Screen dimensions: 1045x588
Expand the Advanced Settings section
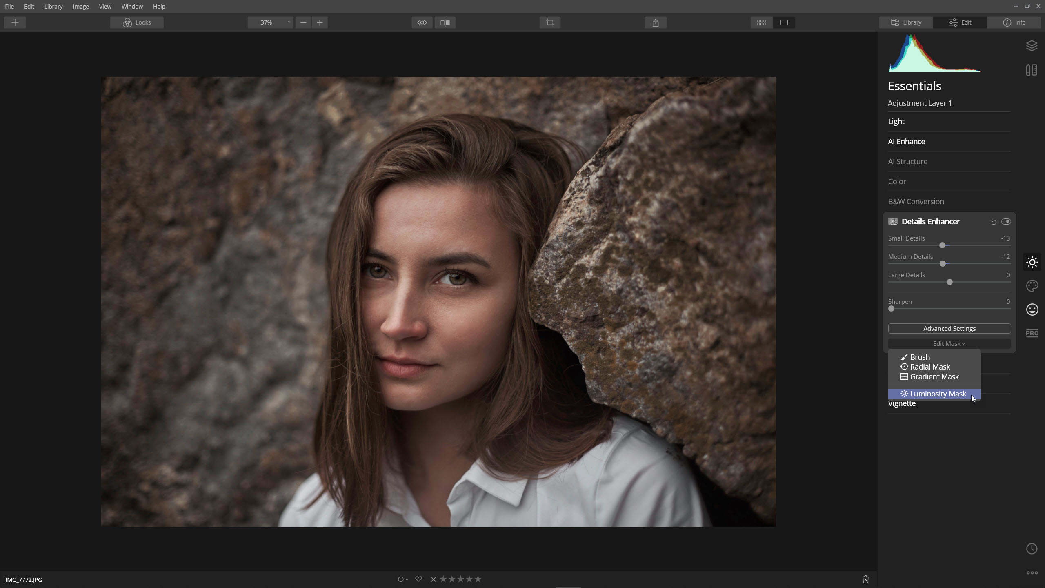[949, 328]
